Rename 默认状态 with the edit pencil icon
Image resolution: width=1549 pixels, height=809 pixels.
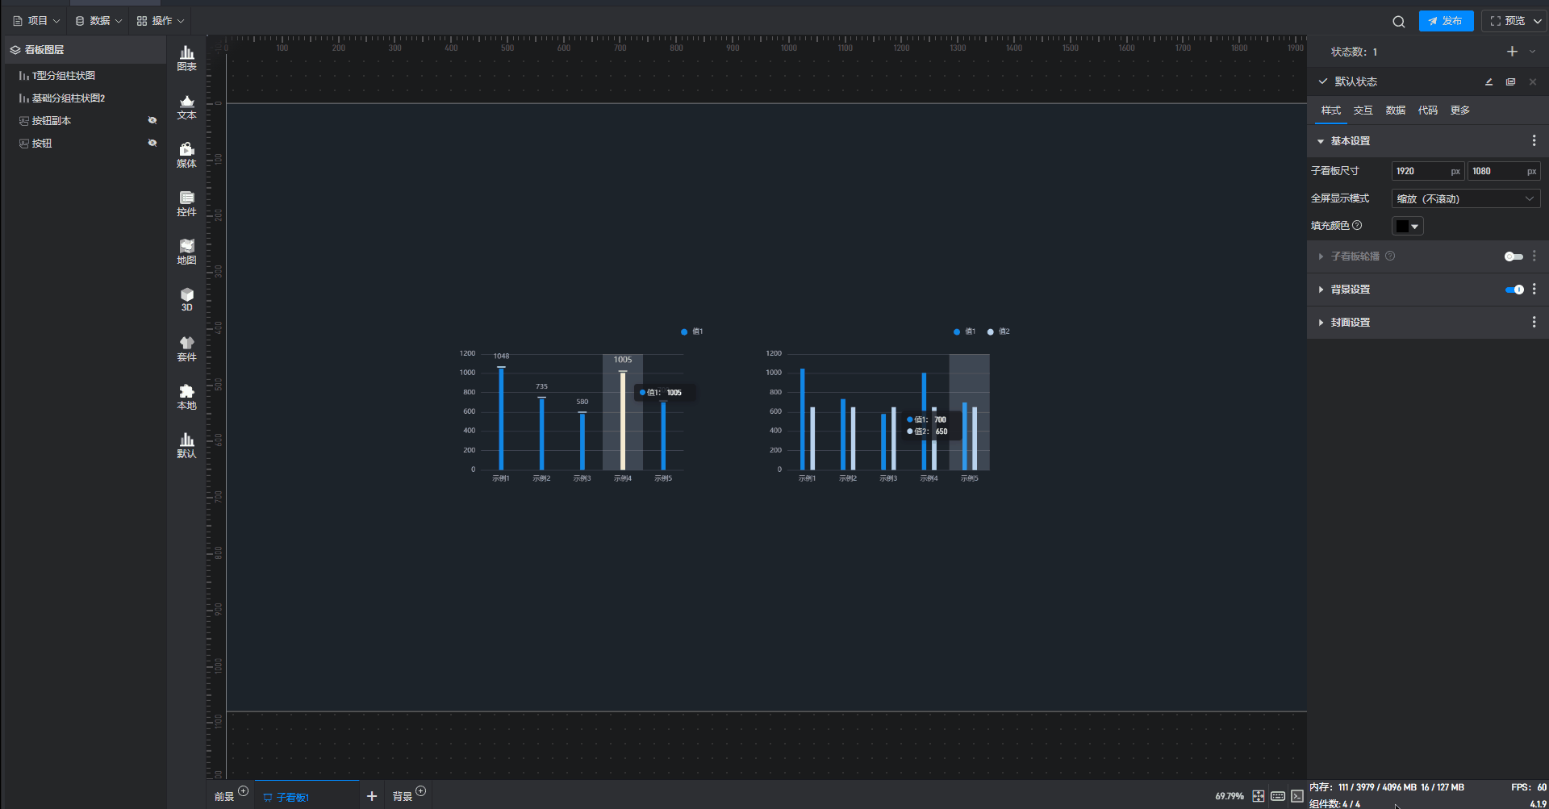click(1488, 81)
